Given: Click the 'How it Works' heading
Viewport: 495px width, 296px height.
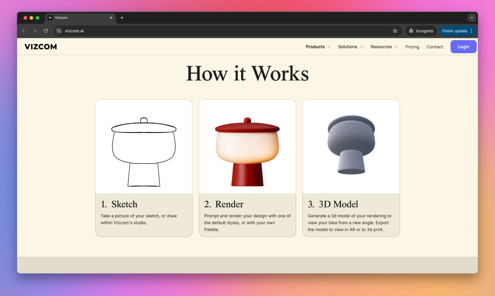Looking at the screenshot, I should [247, 73].
